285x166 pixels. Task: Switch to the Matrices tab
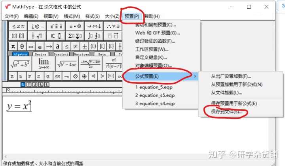(82, 54)
